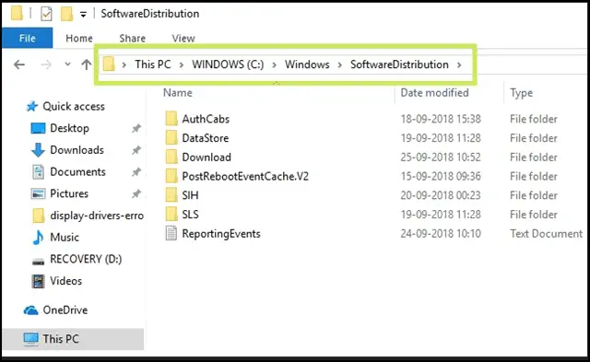The height and width of the screenshot is (362, 590).
Task: Click the pin icon next to Pictures
Action: 136,194
